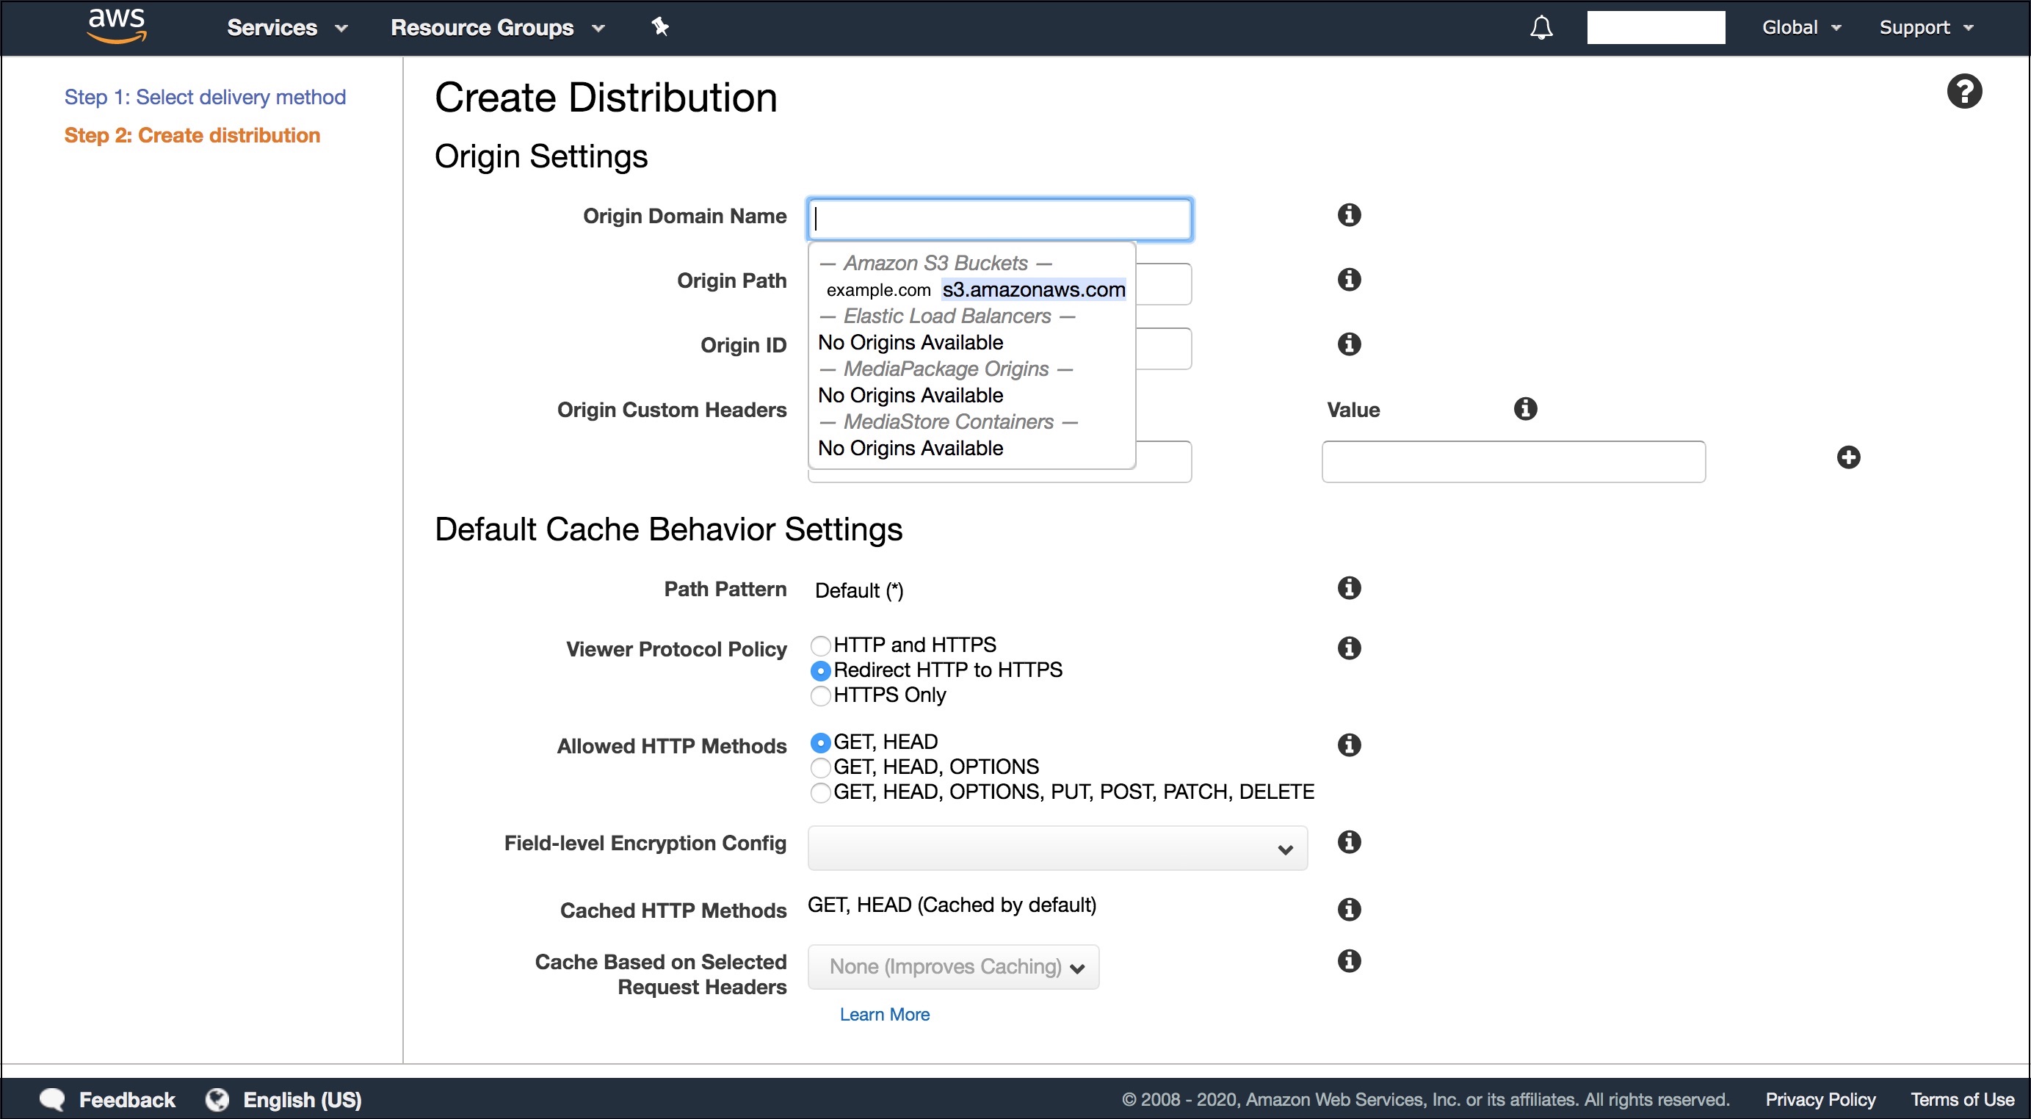Show info for Cache Based on Selected Headers
This screenshot has height=1119, width=2031.
coord(1349,961)
